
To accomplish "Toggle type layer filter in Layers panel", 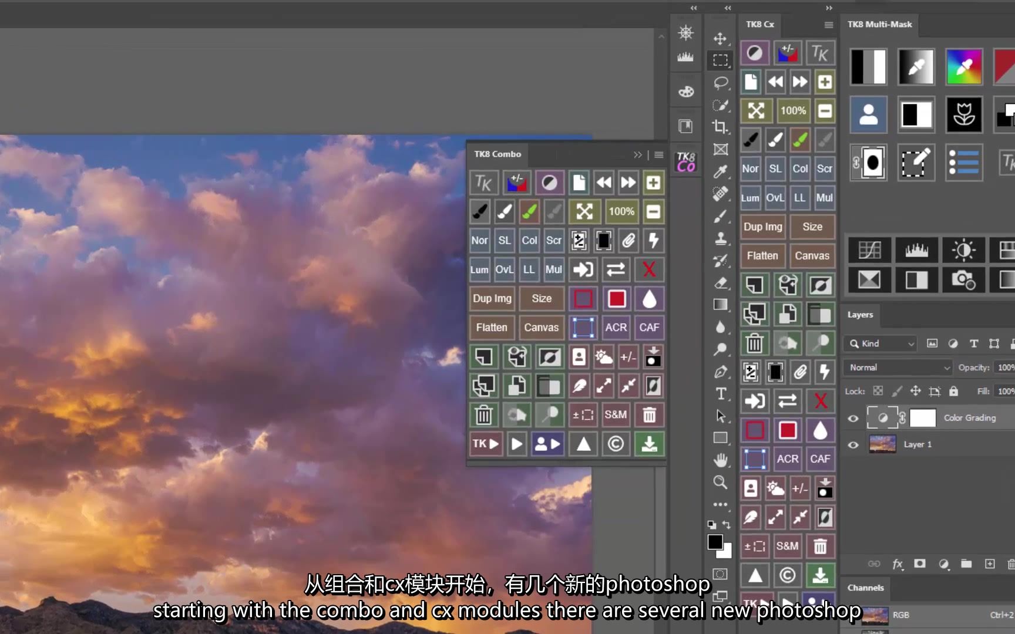I will (973, 343).
